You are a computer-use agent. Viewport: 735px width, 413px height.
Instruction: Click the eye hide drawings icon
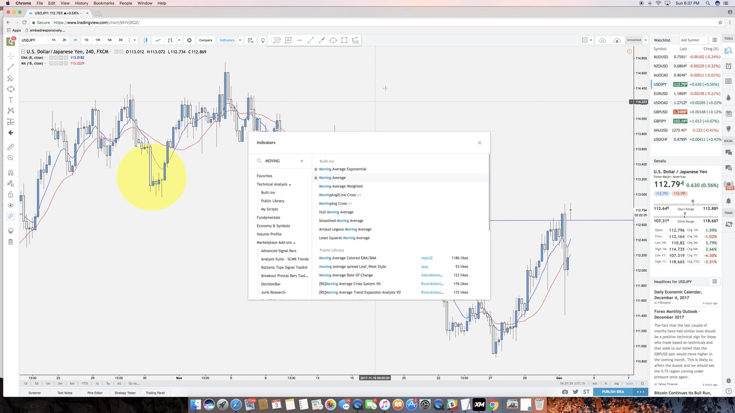[x=10, y=205]
